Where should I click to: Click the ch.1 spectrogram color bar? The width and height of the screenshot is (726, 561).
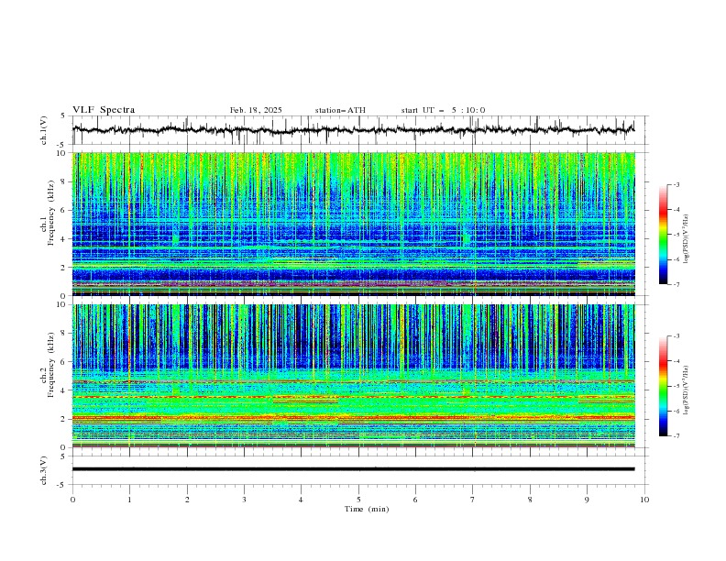(x=663, y=235)
